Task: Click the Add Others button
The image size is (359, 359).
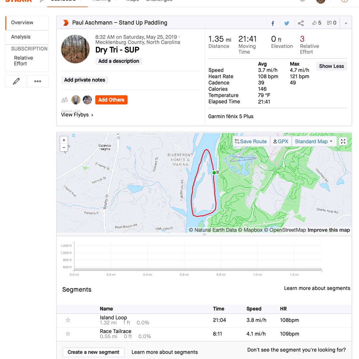Action: tap(111, 100)
